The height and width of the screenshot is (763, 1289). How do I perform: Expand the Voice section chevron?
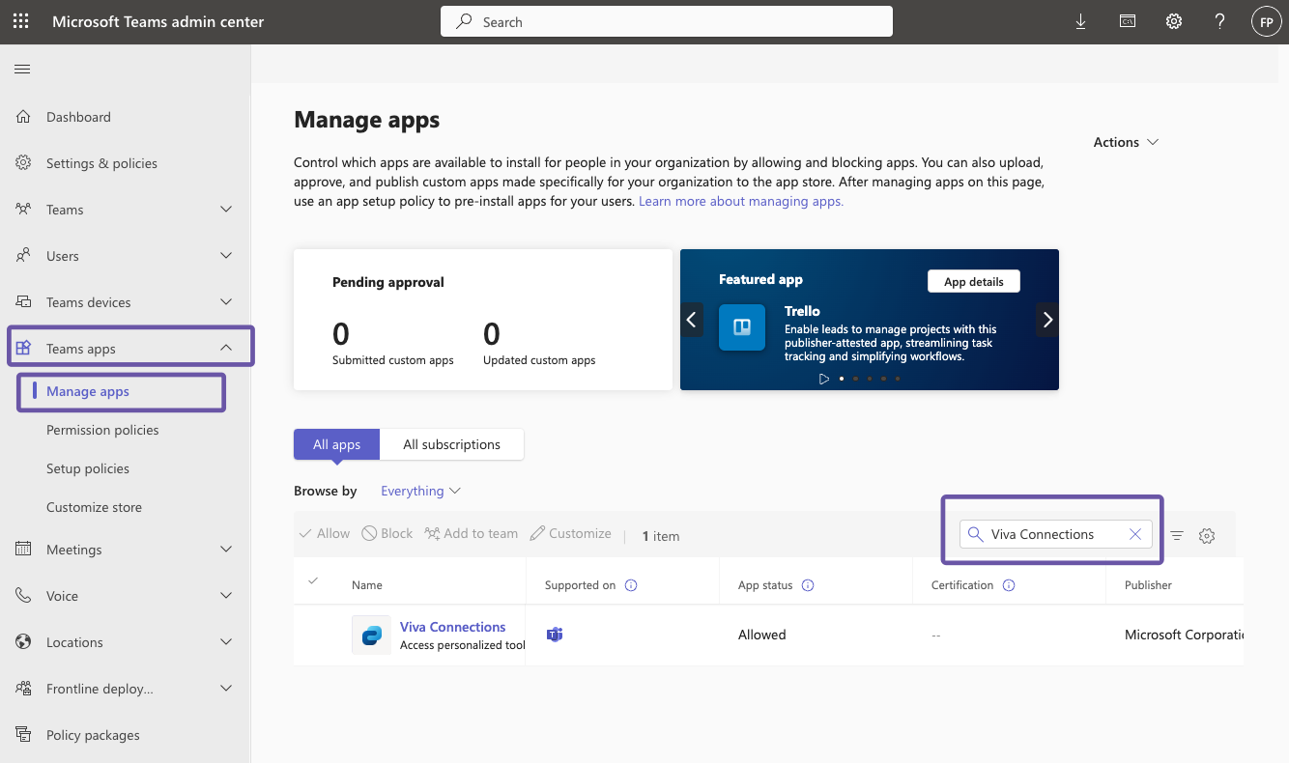tap(226, 596)
